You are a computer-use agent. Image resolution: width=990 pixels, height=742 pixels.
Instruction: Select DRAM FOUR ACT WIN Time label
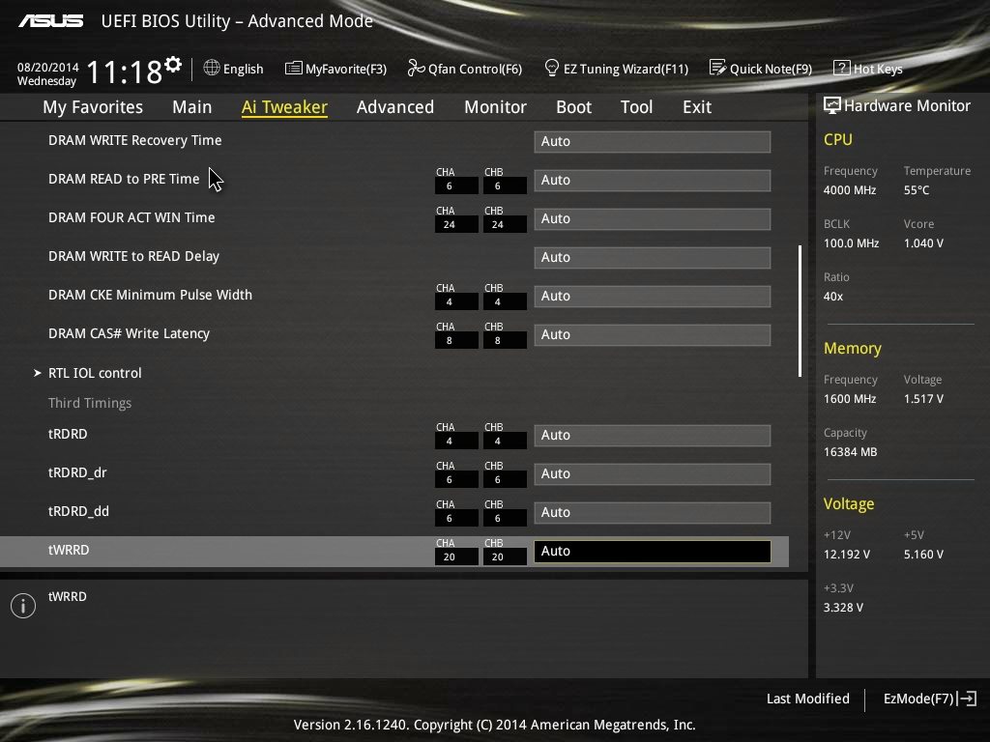pyautogui.click(x=131, y=217)
